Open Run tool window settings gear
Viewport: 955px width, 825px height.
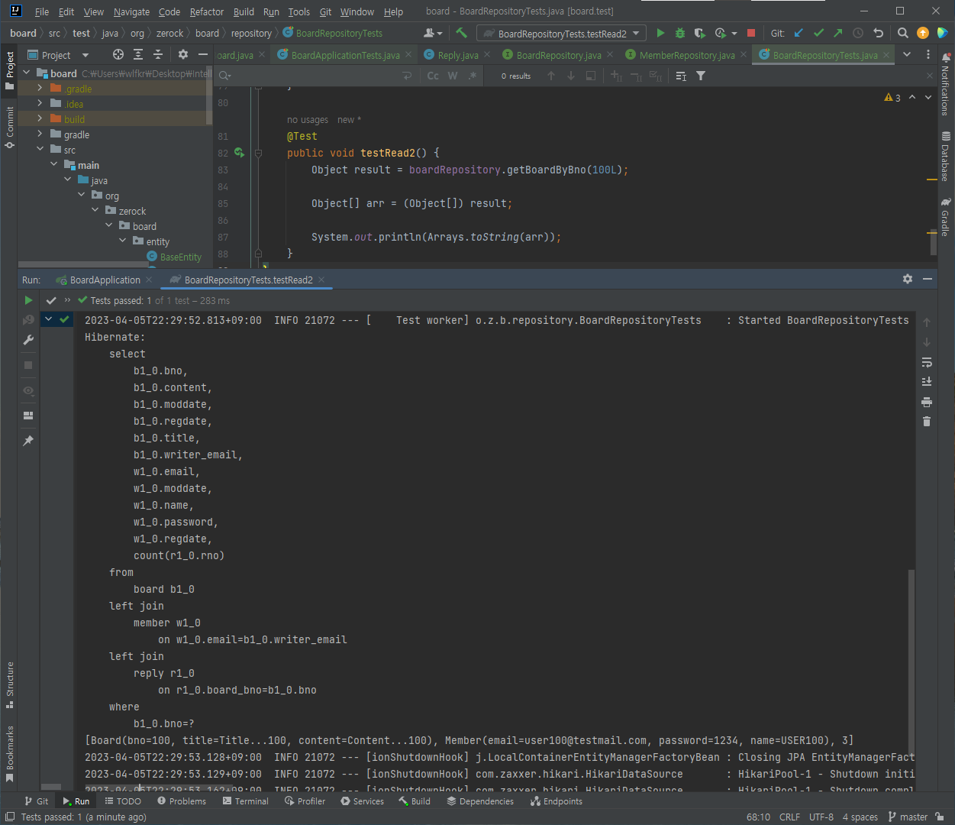click(908, 279)
